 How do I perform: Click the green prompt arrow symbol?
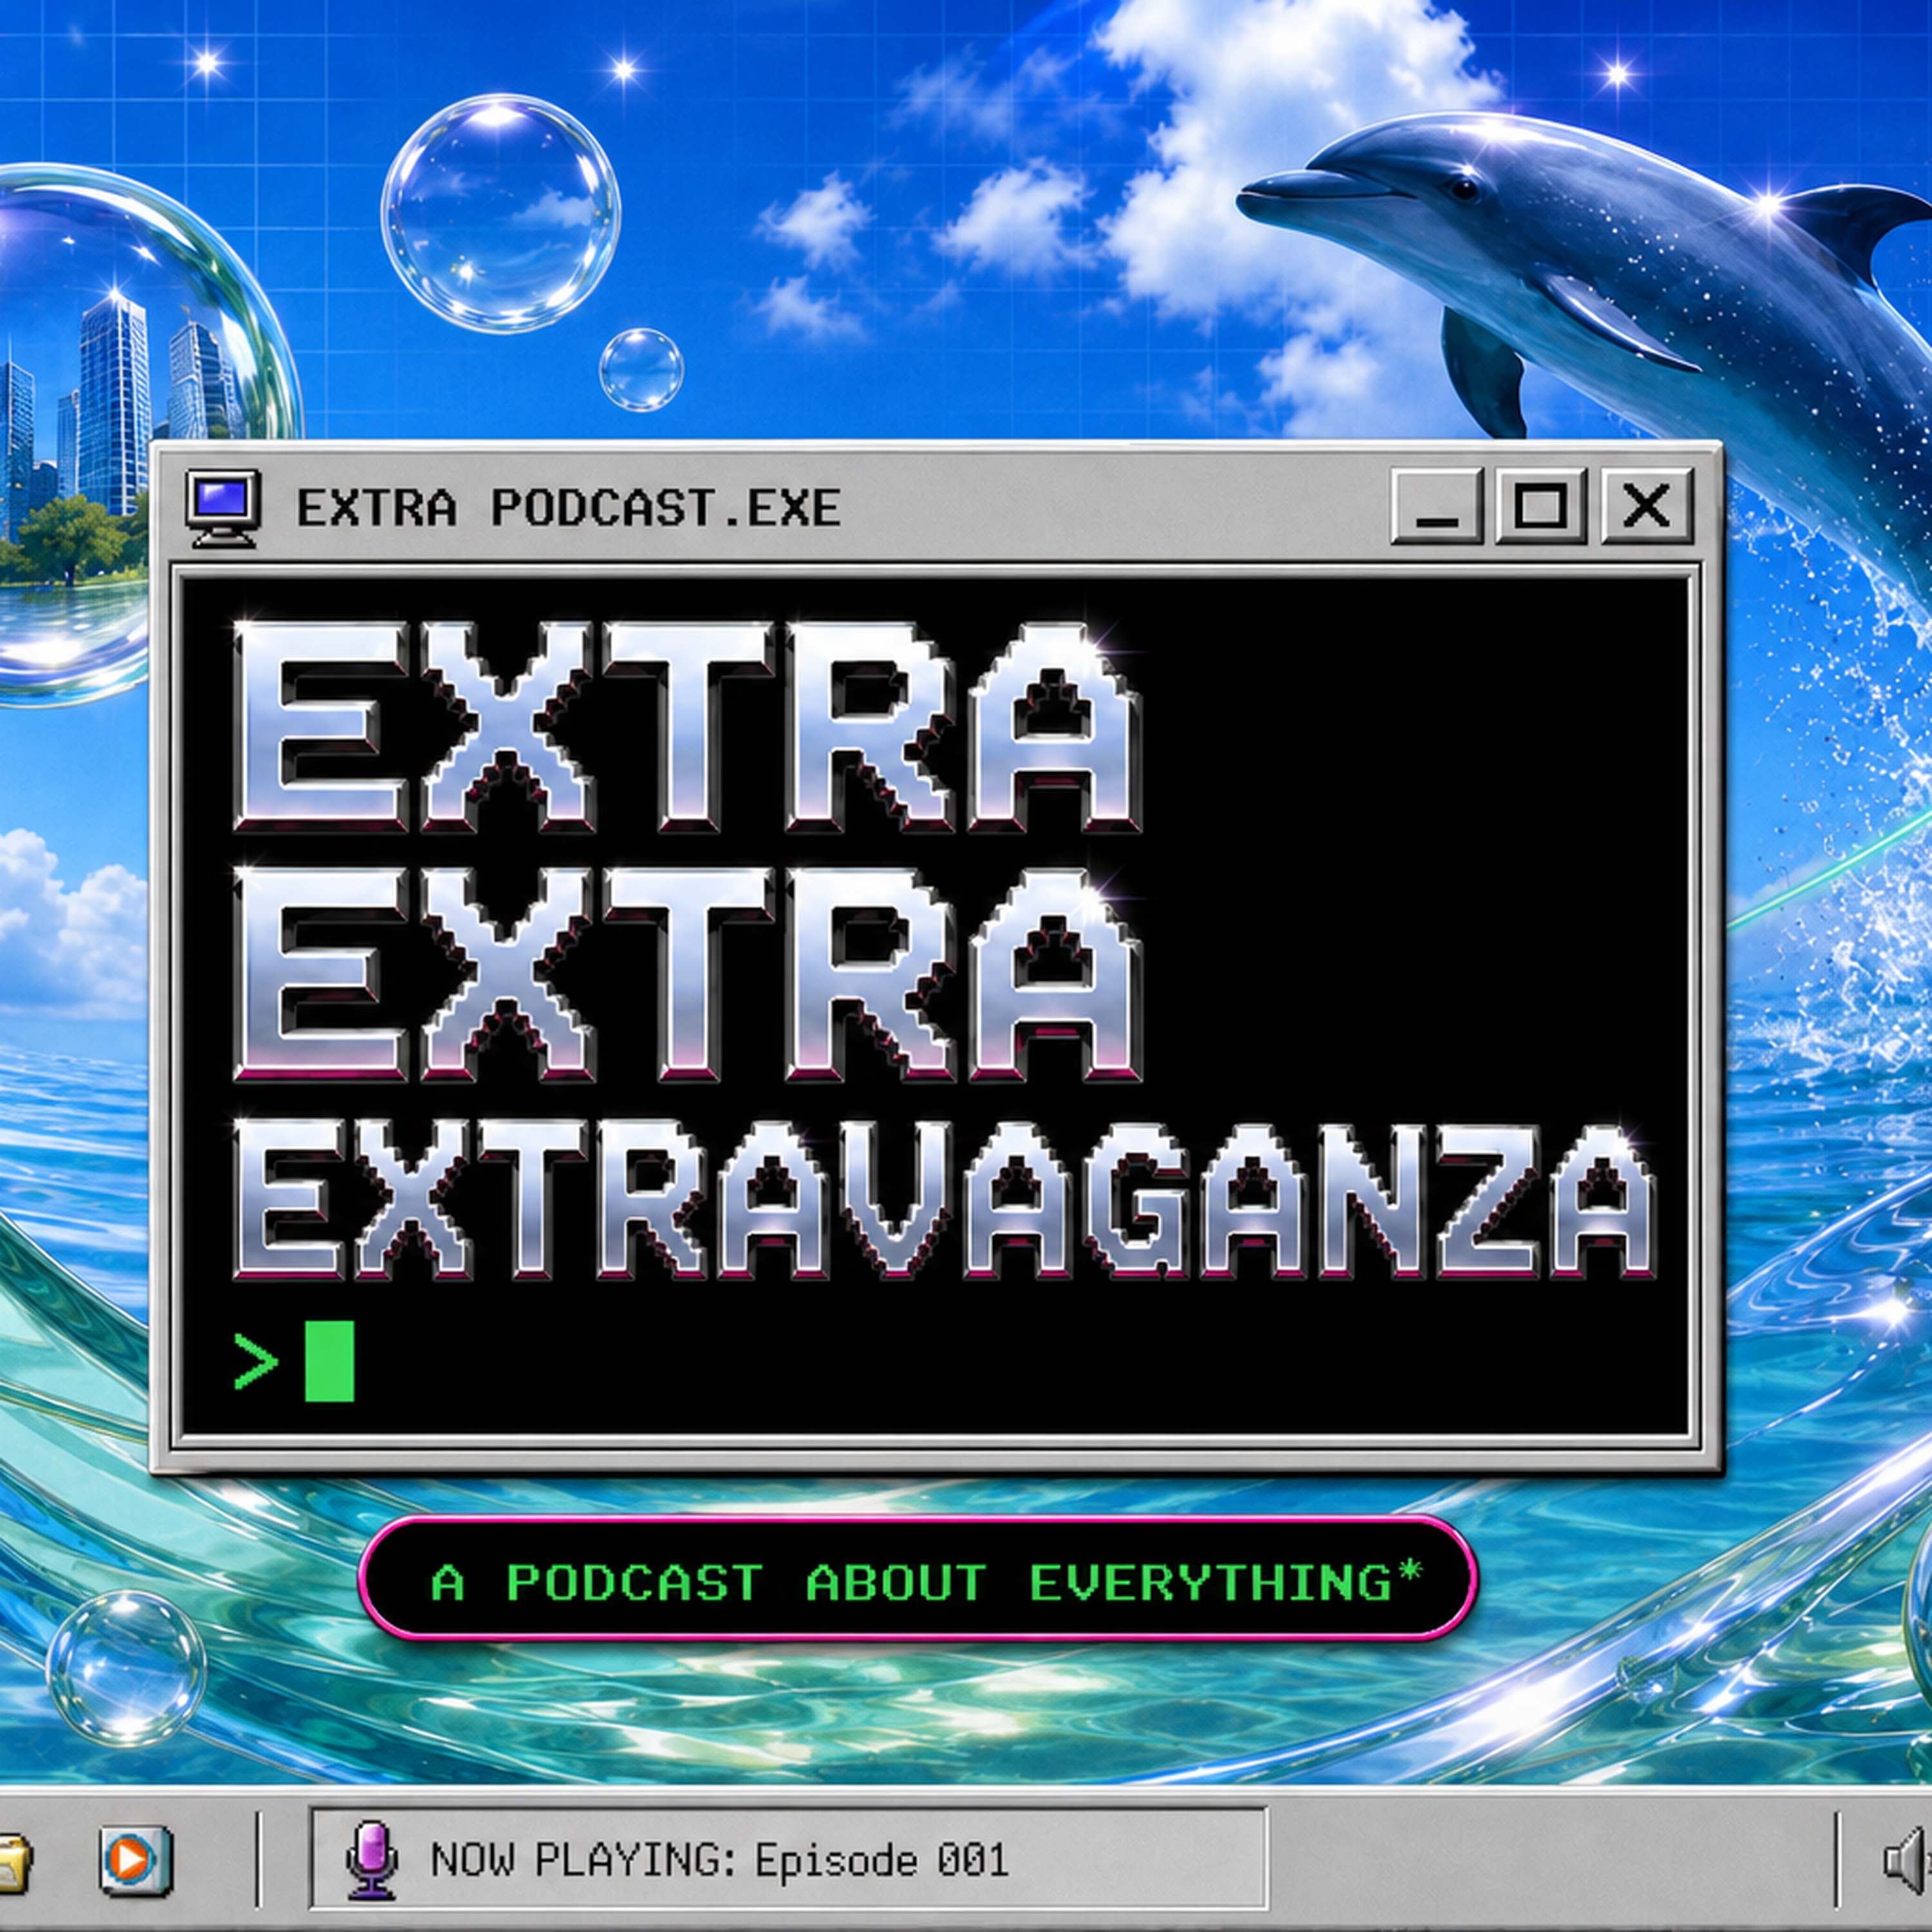point(256,1361)
